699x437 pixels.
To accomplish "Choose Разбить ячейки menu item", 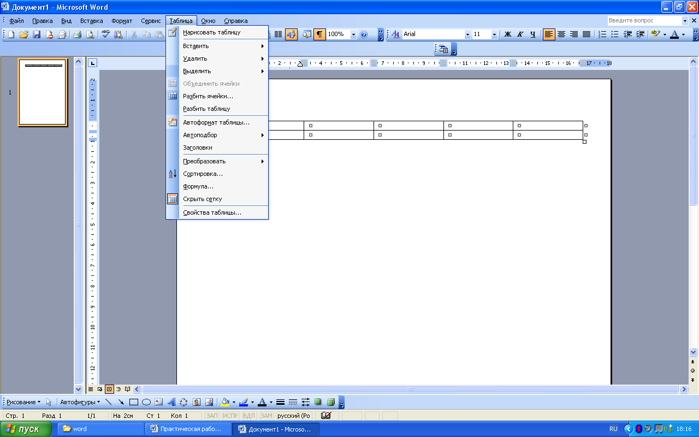I will [x=217, y=96].
